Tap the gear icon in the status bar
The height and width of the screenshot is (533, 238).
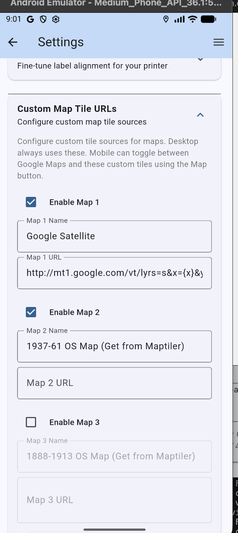point(55,19)
